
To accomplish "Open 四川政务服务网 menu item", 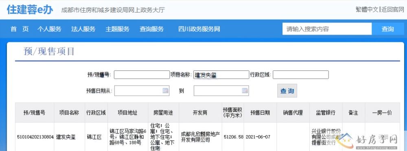I will [x=199, y=29].
